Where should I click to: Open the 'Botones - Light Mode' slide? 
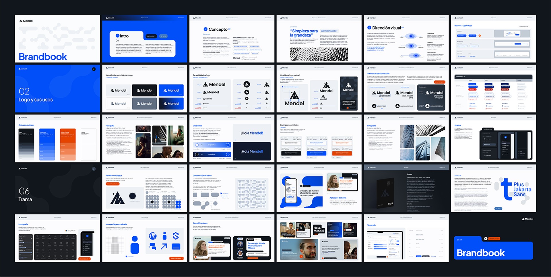[493, 39]
